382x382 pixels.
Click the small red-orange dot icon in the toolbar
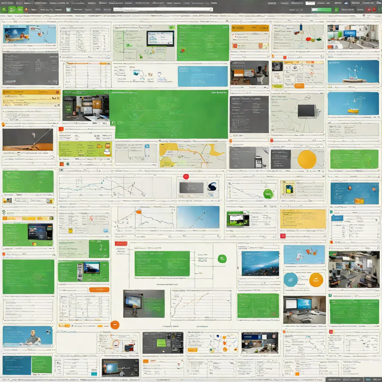click(x=26, y=10)
